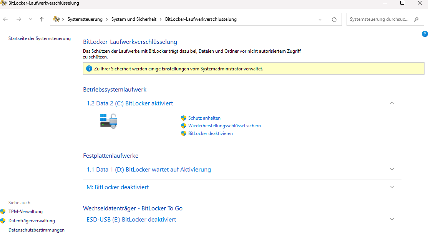The image size is (428, 235).
Task: Click the Back navigation arrow
Action: point(5,19)
